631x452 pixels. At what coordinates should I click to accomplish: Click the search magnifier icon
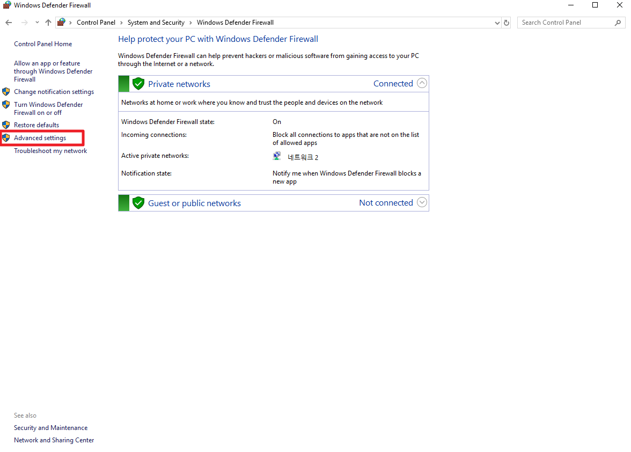[x=618, y=23]
